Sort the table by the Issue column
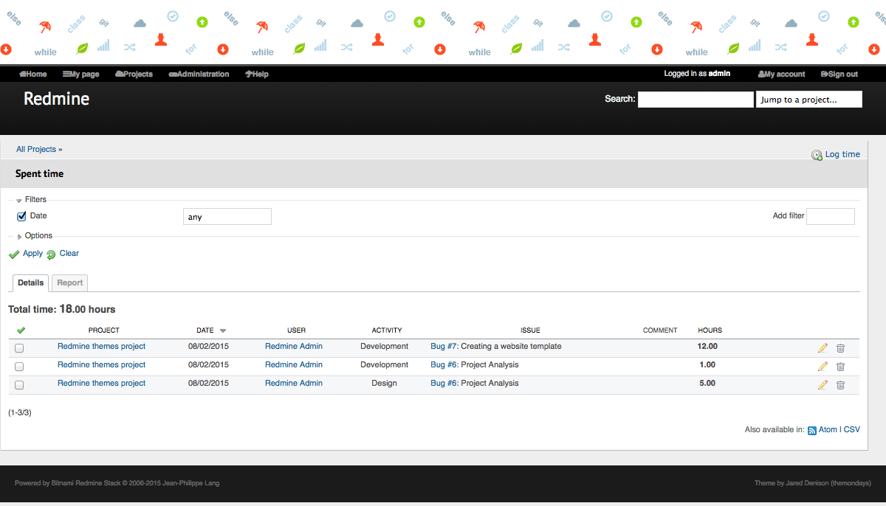Screen dimensions: 886x506 tap(530, 330)
